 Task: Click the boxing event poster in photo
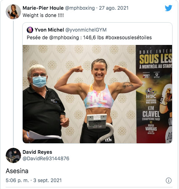coord(154,94)
